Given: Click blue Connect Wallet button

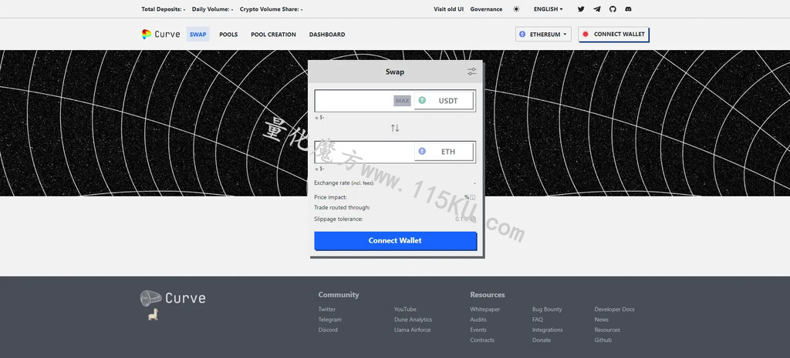Looking at the screenshot, I should pos(395,240).
